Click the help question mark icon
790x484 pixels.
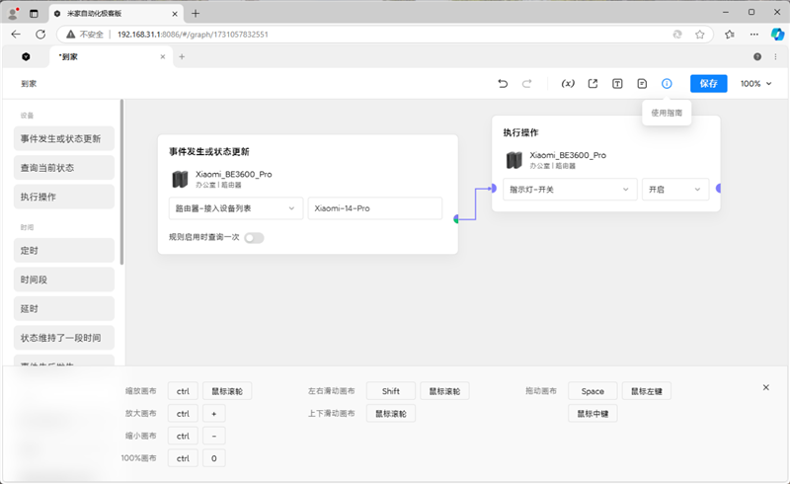tap(757, 57)
